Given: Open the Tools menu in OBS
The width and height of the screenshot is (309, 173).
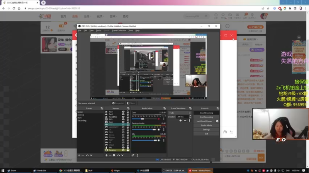Looking at the screenshot, I should click(x=131, y=30).
